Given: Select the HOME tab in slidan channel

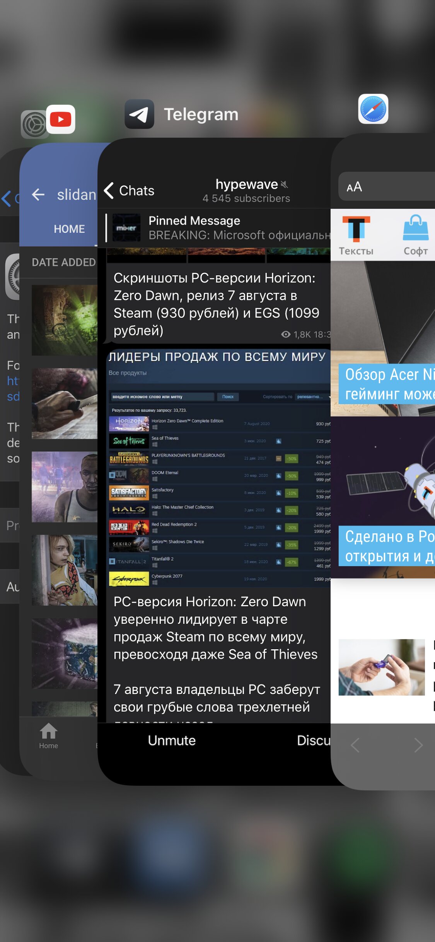Looking at the screenshot, I should [69, 229].
